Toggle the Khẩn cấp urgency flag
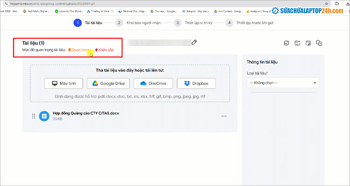Image resolution: width=350 pixels, height=186 pixels. pyautogui.click(x=104, y=50)
